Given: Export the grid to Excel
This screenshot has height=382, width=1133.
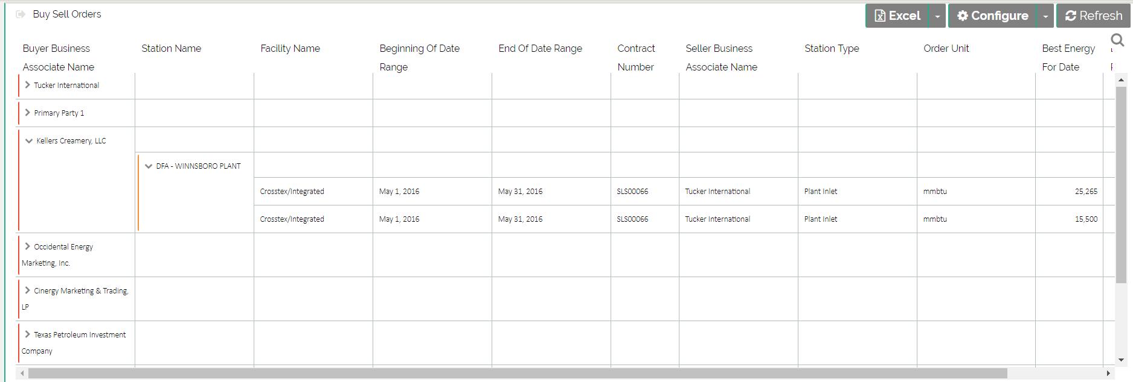Looking at the screenshot, I should (897, 16).
